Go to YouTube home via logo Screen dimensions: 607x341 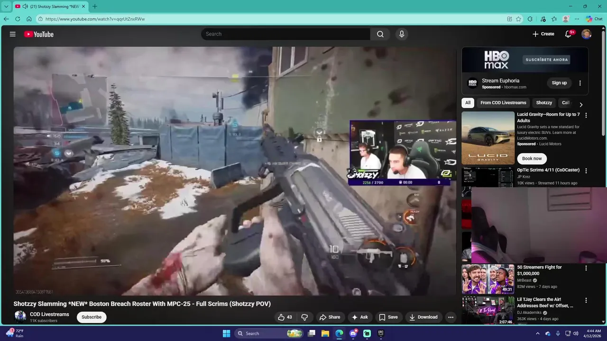coord(39,34)
